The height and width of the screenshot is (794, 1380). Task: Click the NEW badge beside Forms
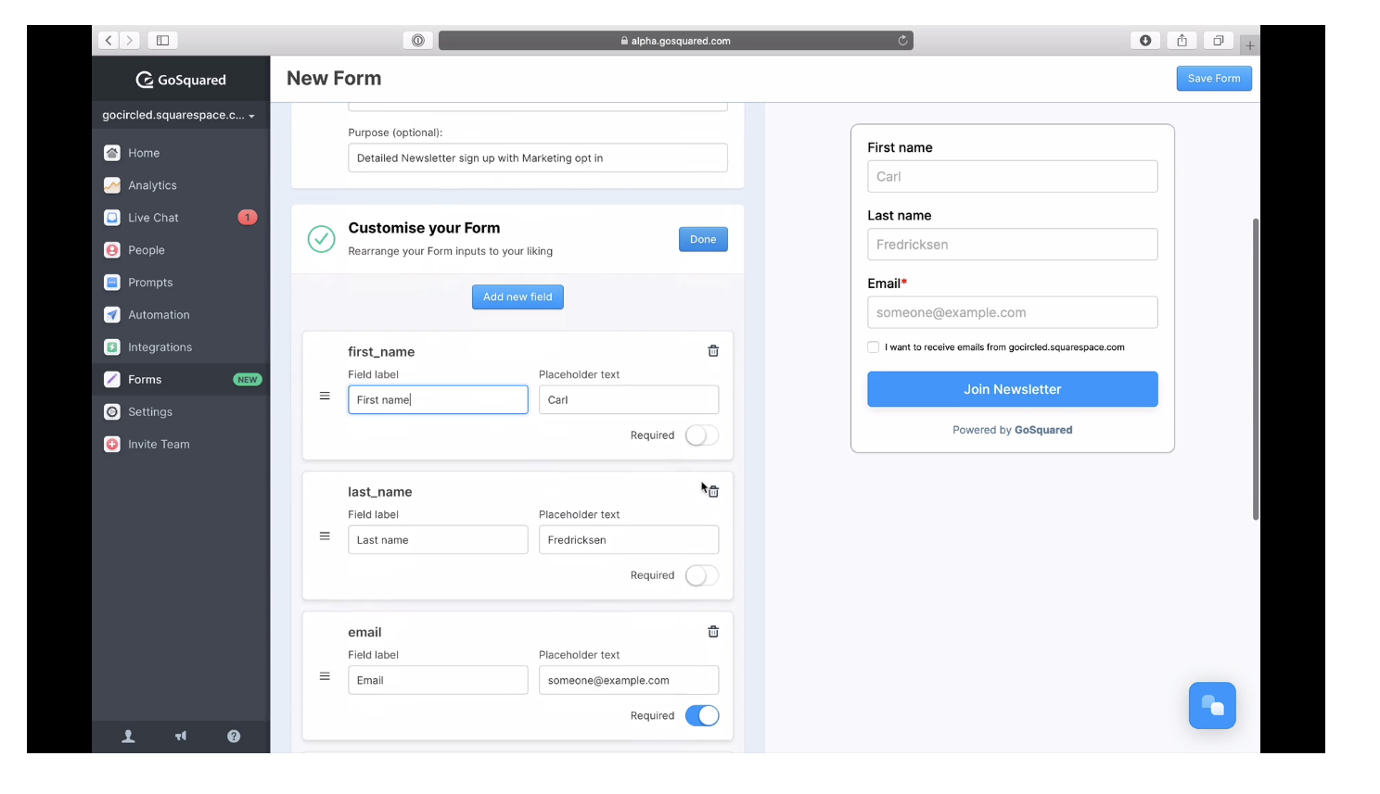(x=248, y=380)
